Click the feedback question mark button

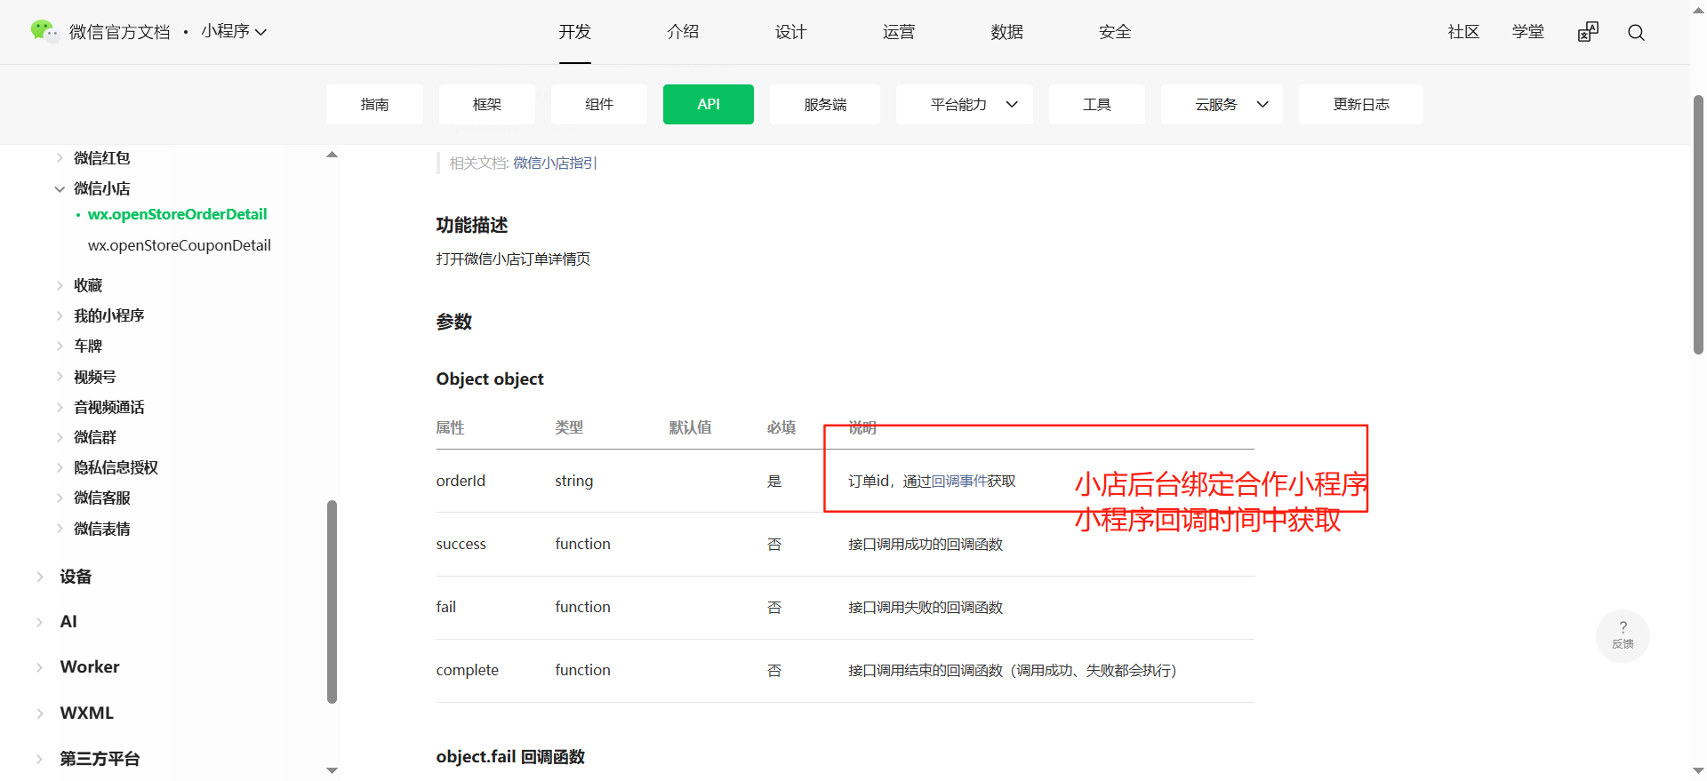(x=1623, y=635)
